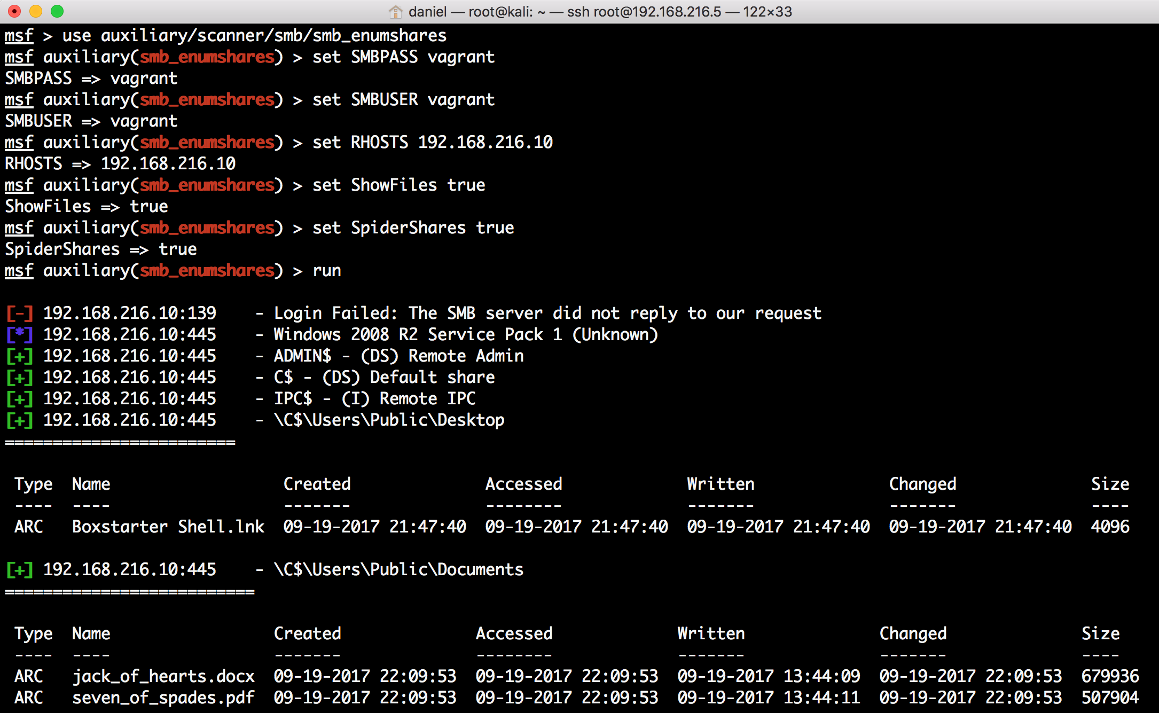
Task: Click the green [+] beside Public\Documents path
Action: pyautogui.click(x=20, y=569)
